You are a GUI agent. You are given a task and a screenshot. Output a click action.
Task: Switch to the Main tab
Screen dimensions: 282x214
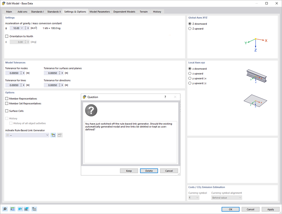(9, 12)
